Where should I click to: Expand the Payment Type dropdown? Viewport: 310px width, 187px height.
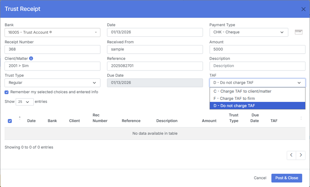click(x=249, y=32)
